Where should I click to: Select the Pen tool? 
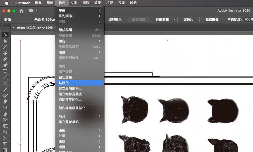tap(5, 59)
